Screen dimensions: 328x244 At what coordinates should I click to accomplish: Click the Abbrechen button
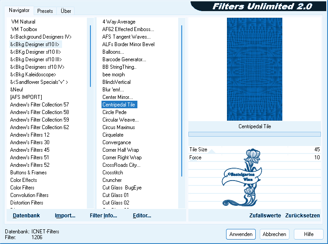tap(274, 234)
